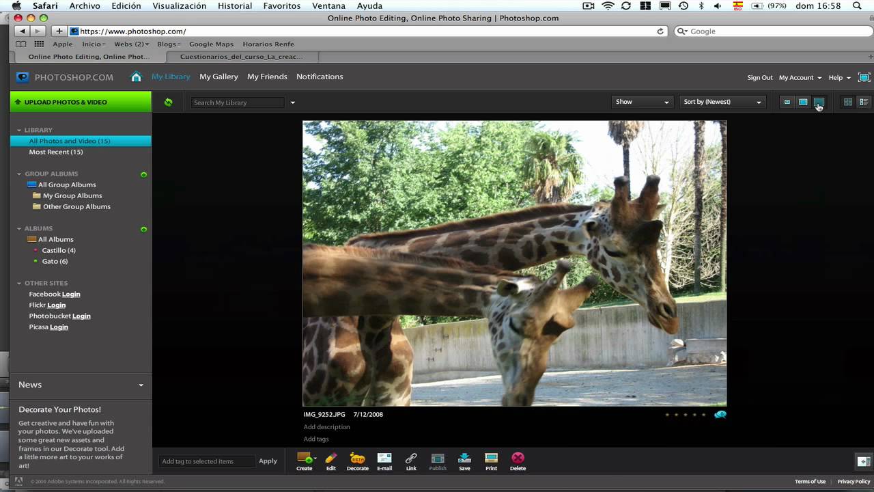874x492 pixels.
Task: Click the Add tag to selected items field
Action: pos(207,461)
